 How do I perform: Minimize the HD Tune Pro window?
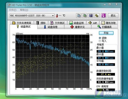[105, 4]
